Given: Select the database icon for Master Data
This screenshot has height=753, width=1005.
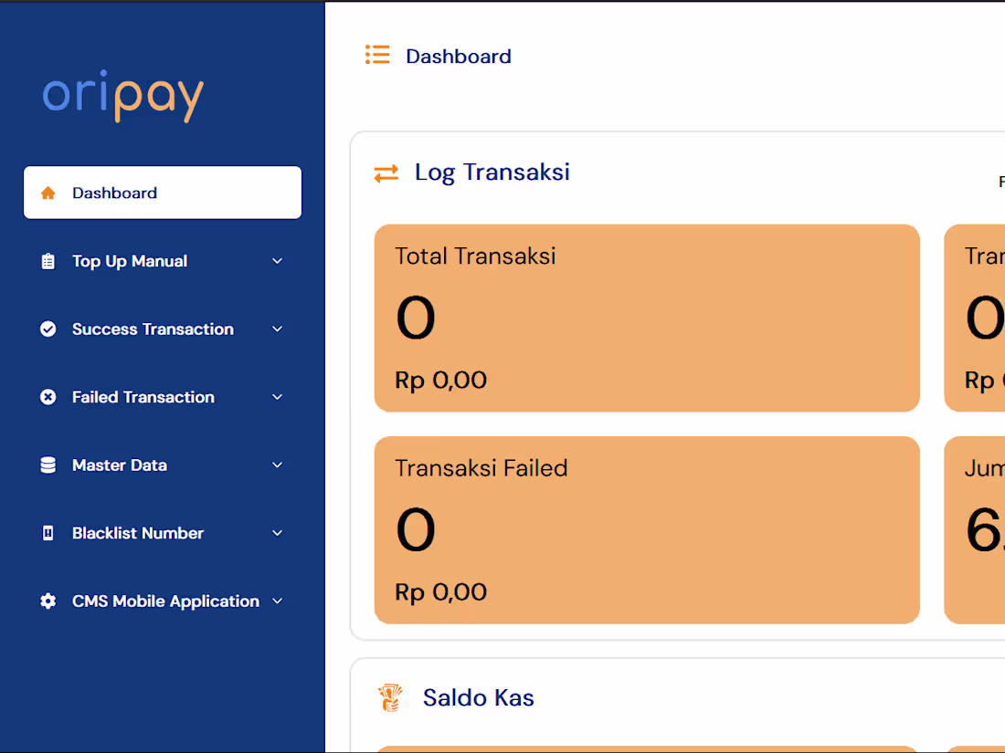Looking at the screenshot, I should pyautogui.click(x=48, y=465).
